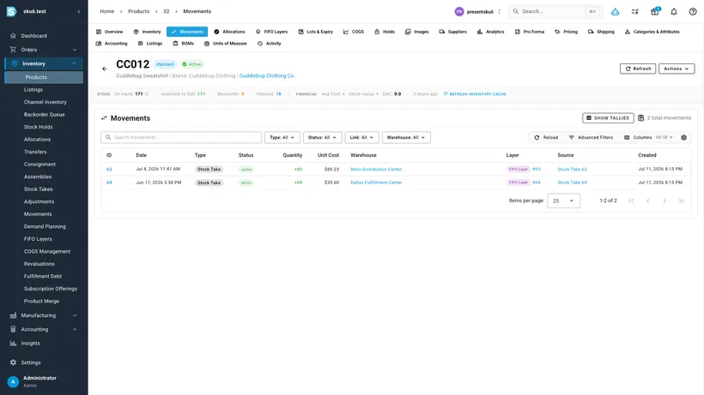The width and height of the screenshot is (704, 395).
Task: Open Stock Take 63 source link
Action: (x=572, y=170)
